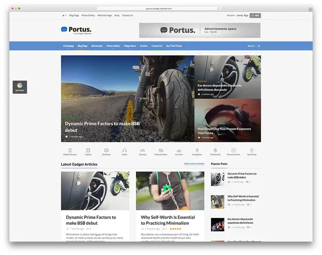Open Why Self-Worth Is Essential card title
Screen dimensions: 322x255
pyautogui.click(x=168, y=220)
